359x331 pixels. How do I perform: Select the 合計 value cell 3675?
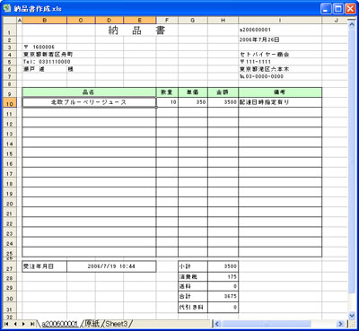click(223, 296)
